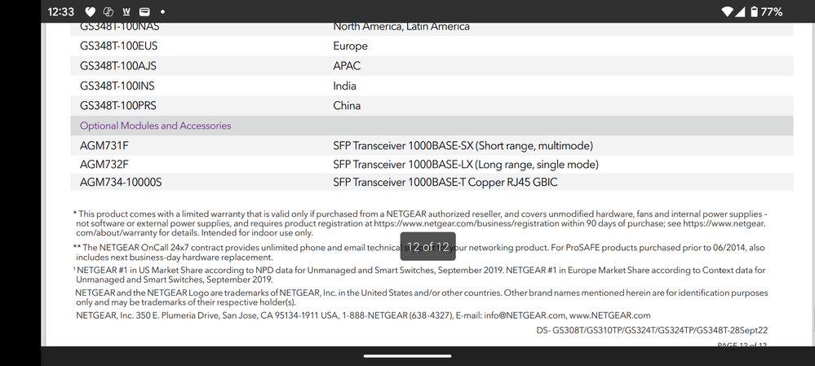Select the GS348T-100AJS model cell

(118, 66)
